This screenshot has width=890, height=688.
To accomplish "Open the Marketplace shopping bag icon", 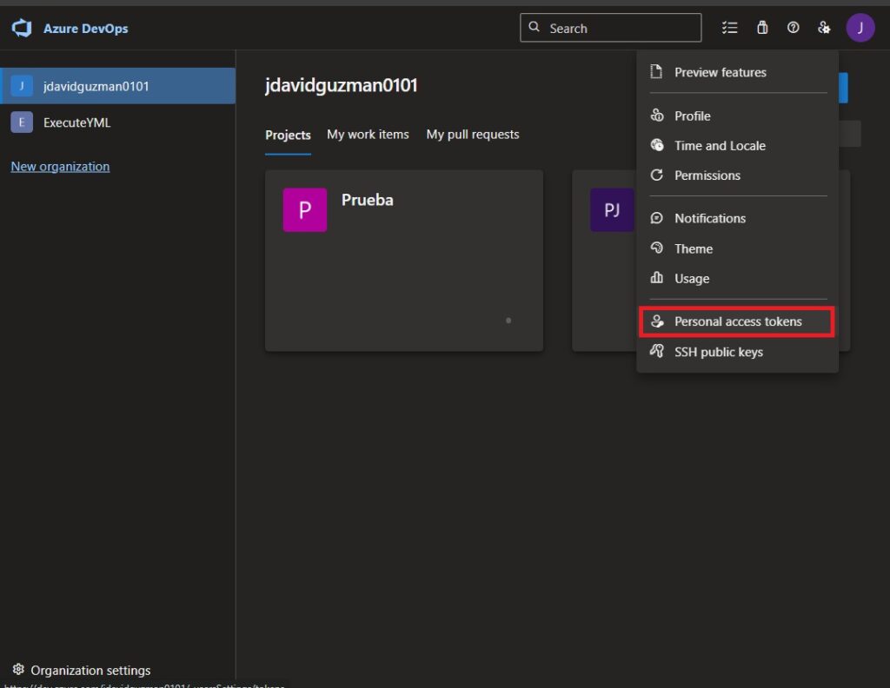I will (762, 28).
